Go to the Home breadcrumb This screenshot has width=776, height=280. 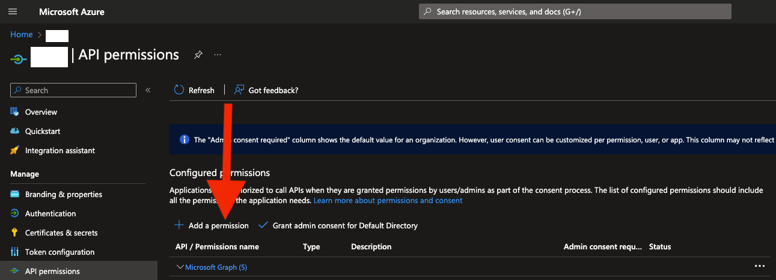[21, 34]
